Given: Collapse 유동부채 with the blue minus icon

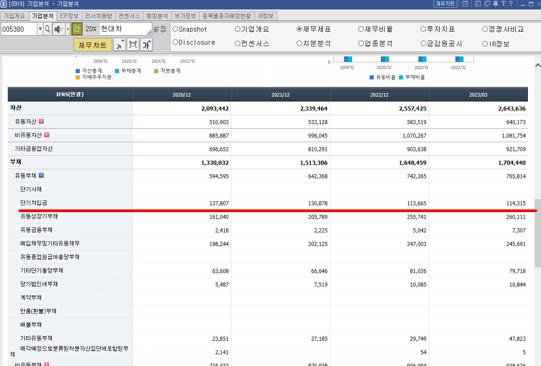Looking at the screenshot, I should click(x=41, y=176).
